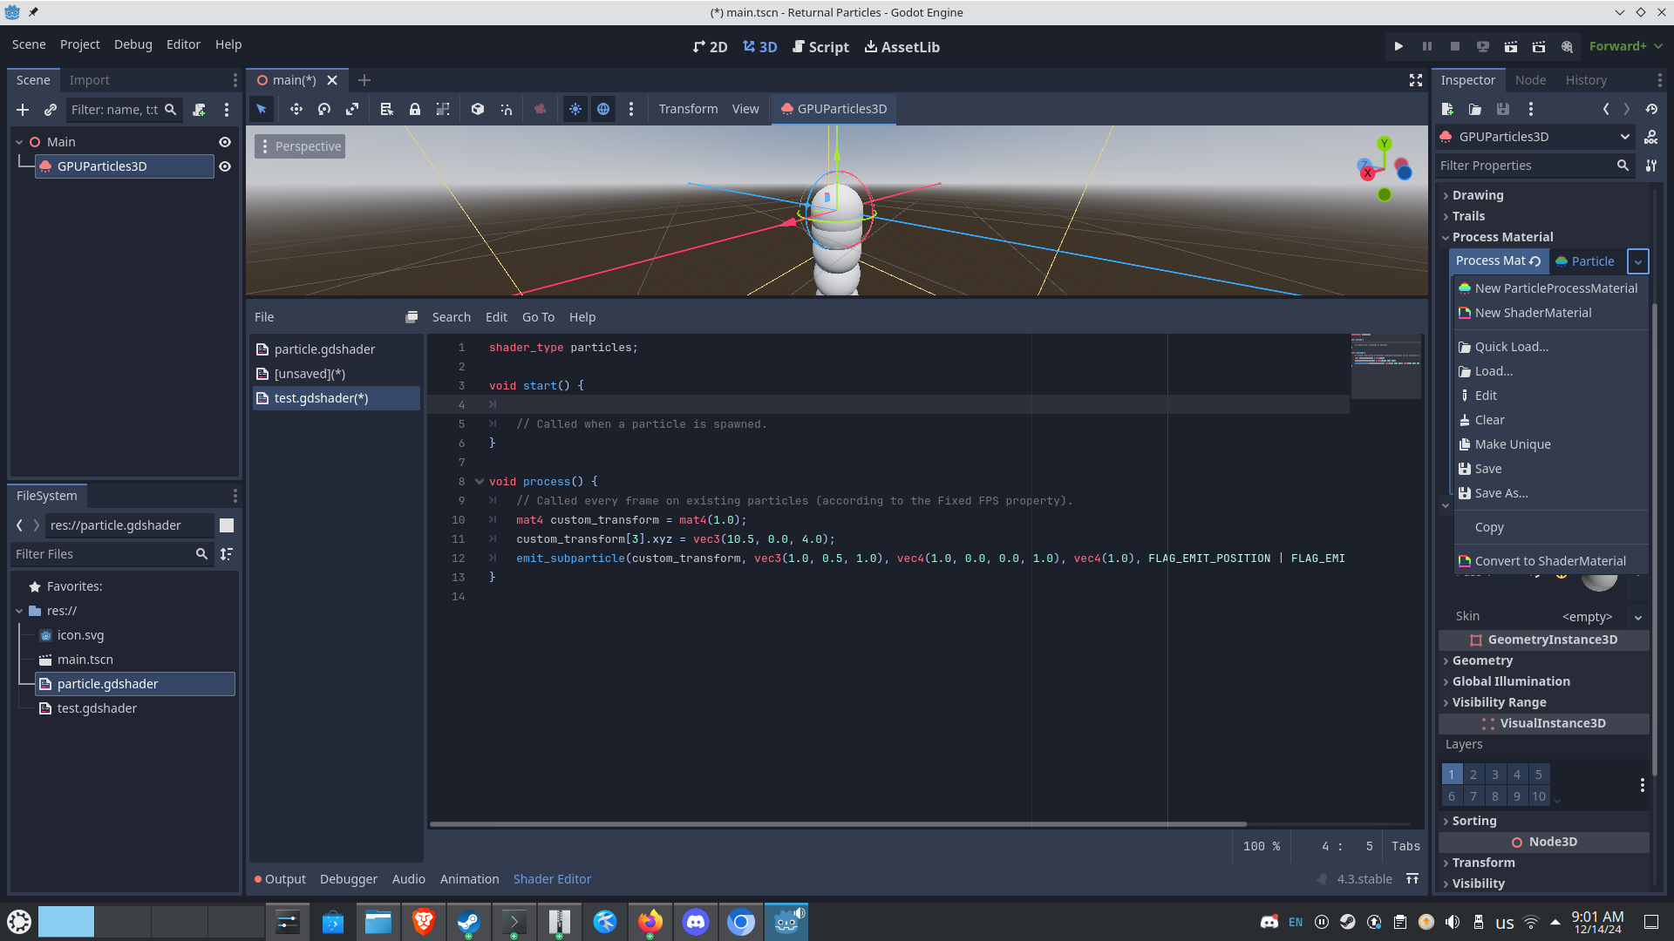Open Discord from the taskbar

coord(695,922)
